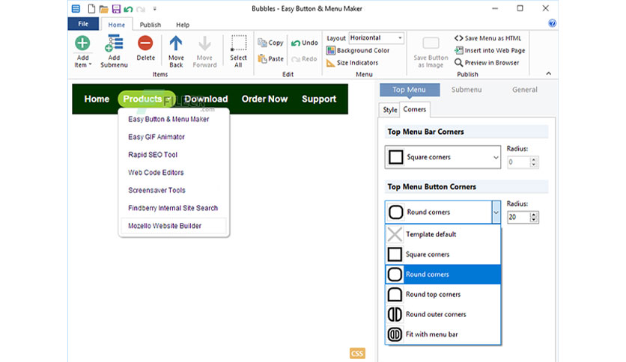Open the Style subtab

(389, 110)
